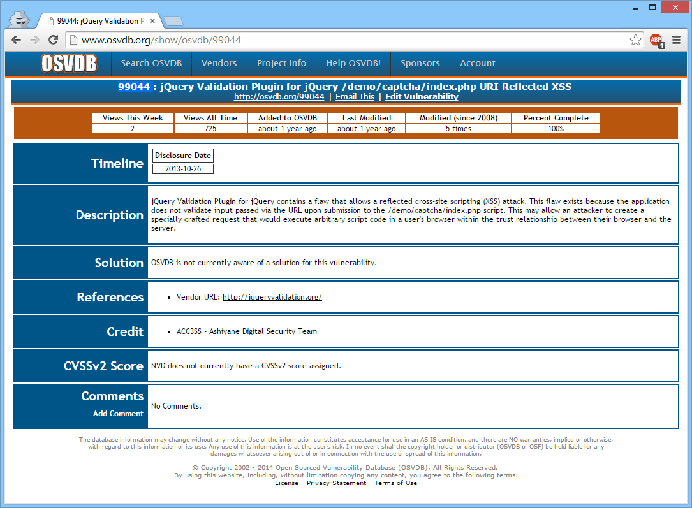The height and width of the screenshot is (508, 692).
Task: Click the Email This link
Action: click(355, 97)
